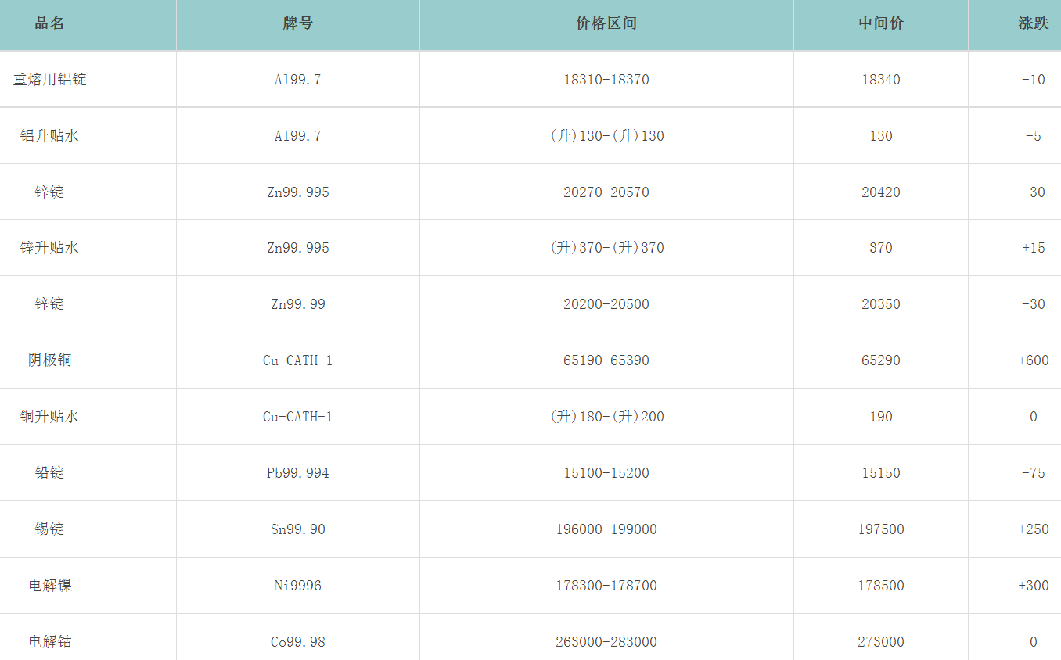Select the 铜升贴水 product name
The height and width of the screenshot is (660, 1061).
point(50,417)
